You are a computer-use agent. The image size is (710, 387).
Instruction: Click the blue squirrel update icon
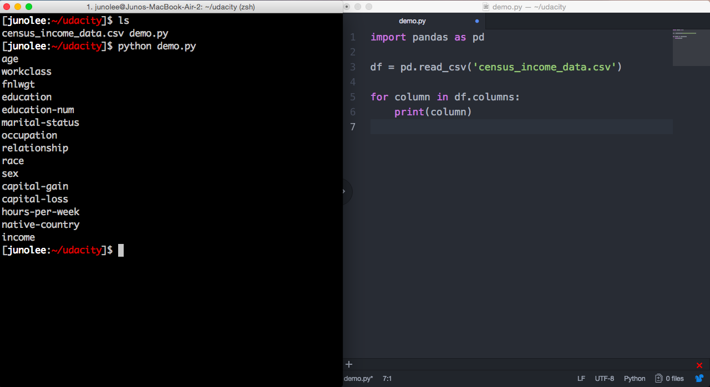[x=699, y=379]
